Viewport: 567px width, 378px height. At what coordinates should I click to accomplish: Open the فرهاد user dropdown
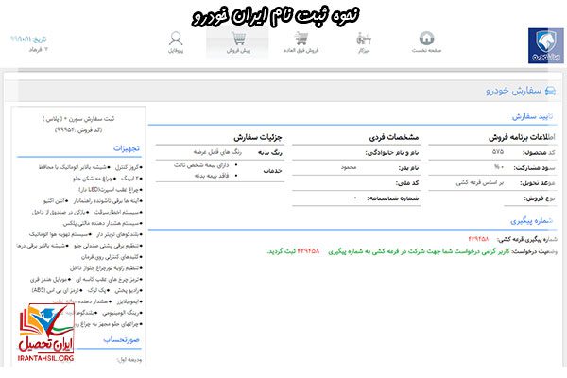pos(38,49)
